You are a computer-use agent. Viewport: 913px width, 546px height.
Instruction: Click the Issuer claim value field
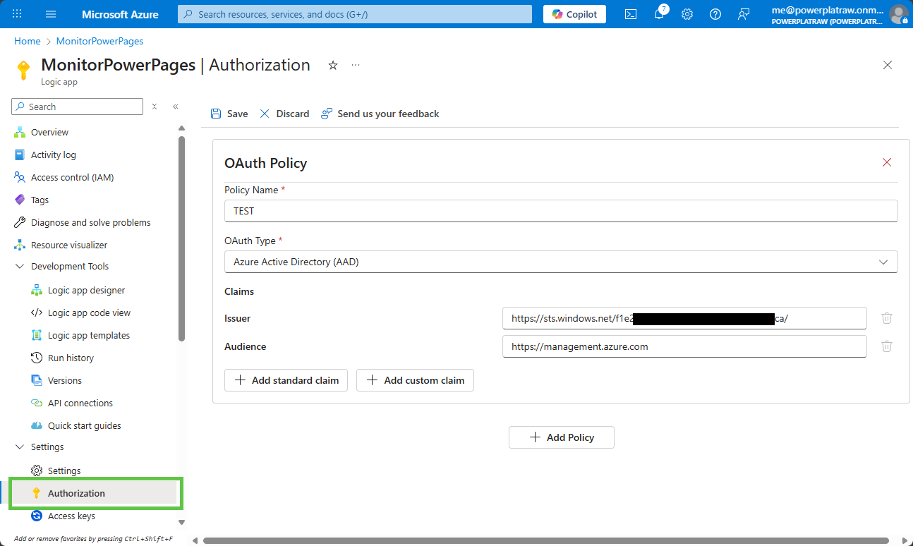(684, 318)
